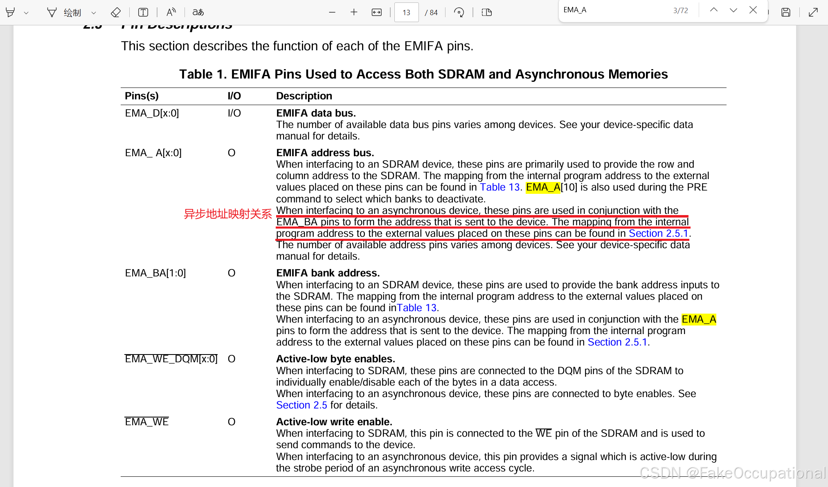Click EMA_D[x:0] pin name

[x=152, y=113]
